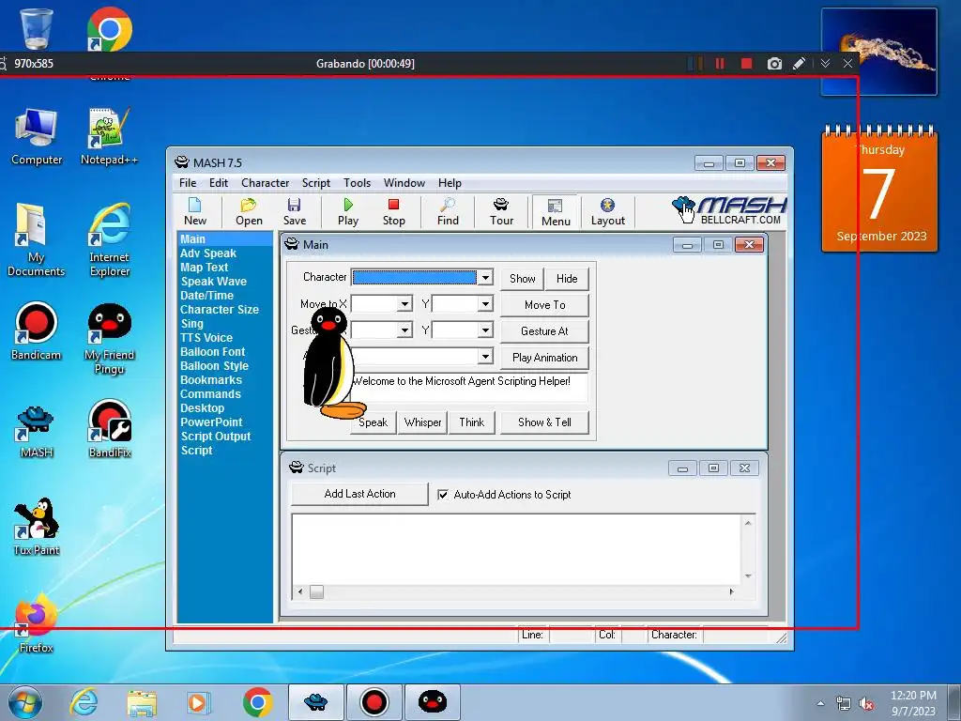Expand the animation dropdown beside Play Animation
961x721 pixels.
coord(485,356)
